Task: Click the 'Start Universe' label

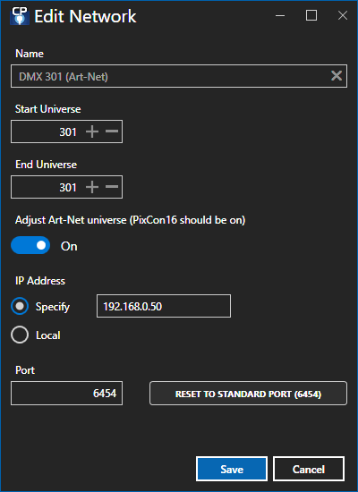Action: 48,109
